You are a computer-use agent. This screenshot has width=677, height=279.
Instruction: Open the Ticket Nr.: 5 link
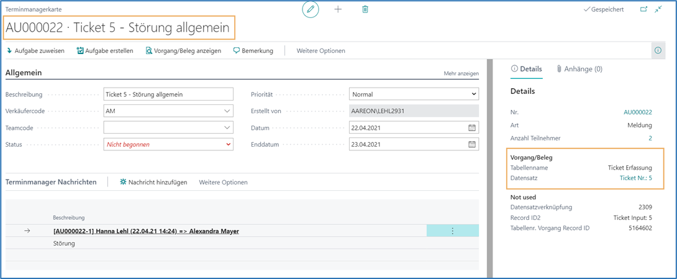coord(635,178)
